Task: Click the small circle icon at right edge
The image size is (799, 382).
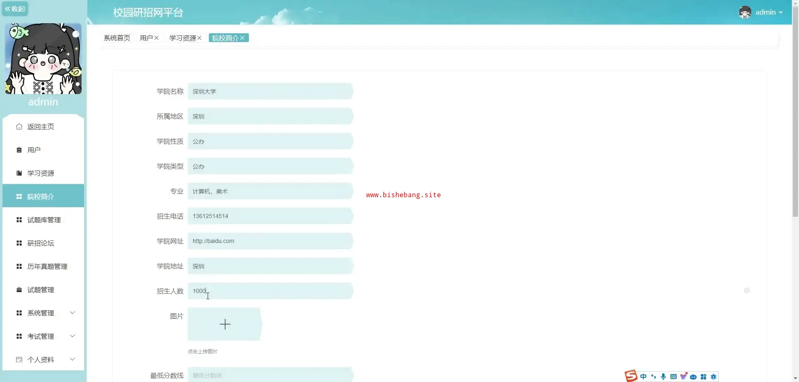Action: [x=747, y=290]
